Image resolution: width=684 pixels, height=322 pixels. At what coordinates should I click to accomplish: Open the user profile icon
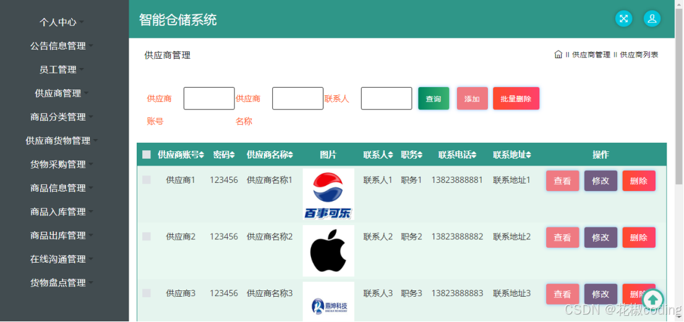tap(652, 19)
